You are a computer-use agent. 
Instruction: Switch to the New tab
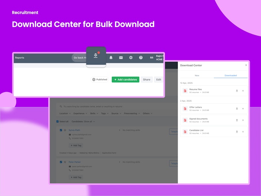197,75
